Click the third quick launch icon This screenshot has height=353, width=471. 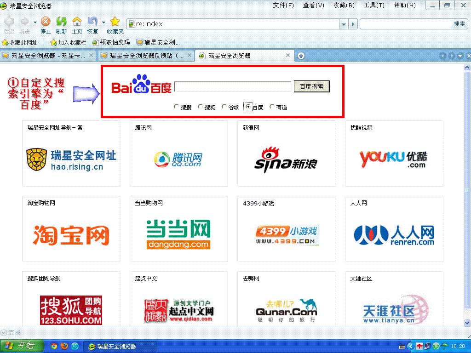pos(75,346)
